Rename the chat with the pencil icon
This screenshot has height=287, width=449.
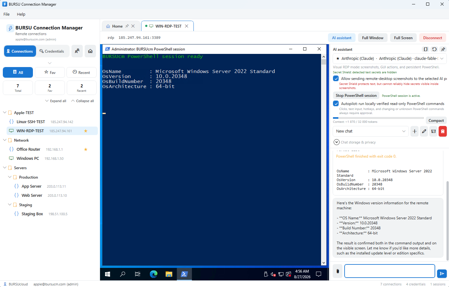(x=424, y=131)
